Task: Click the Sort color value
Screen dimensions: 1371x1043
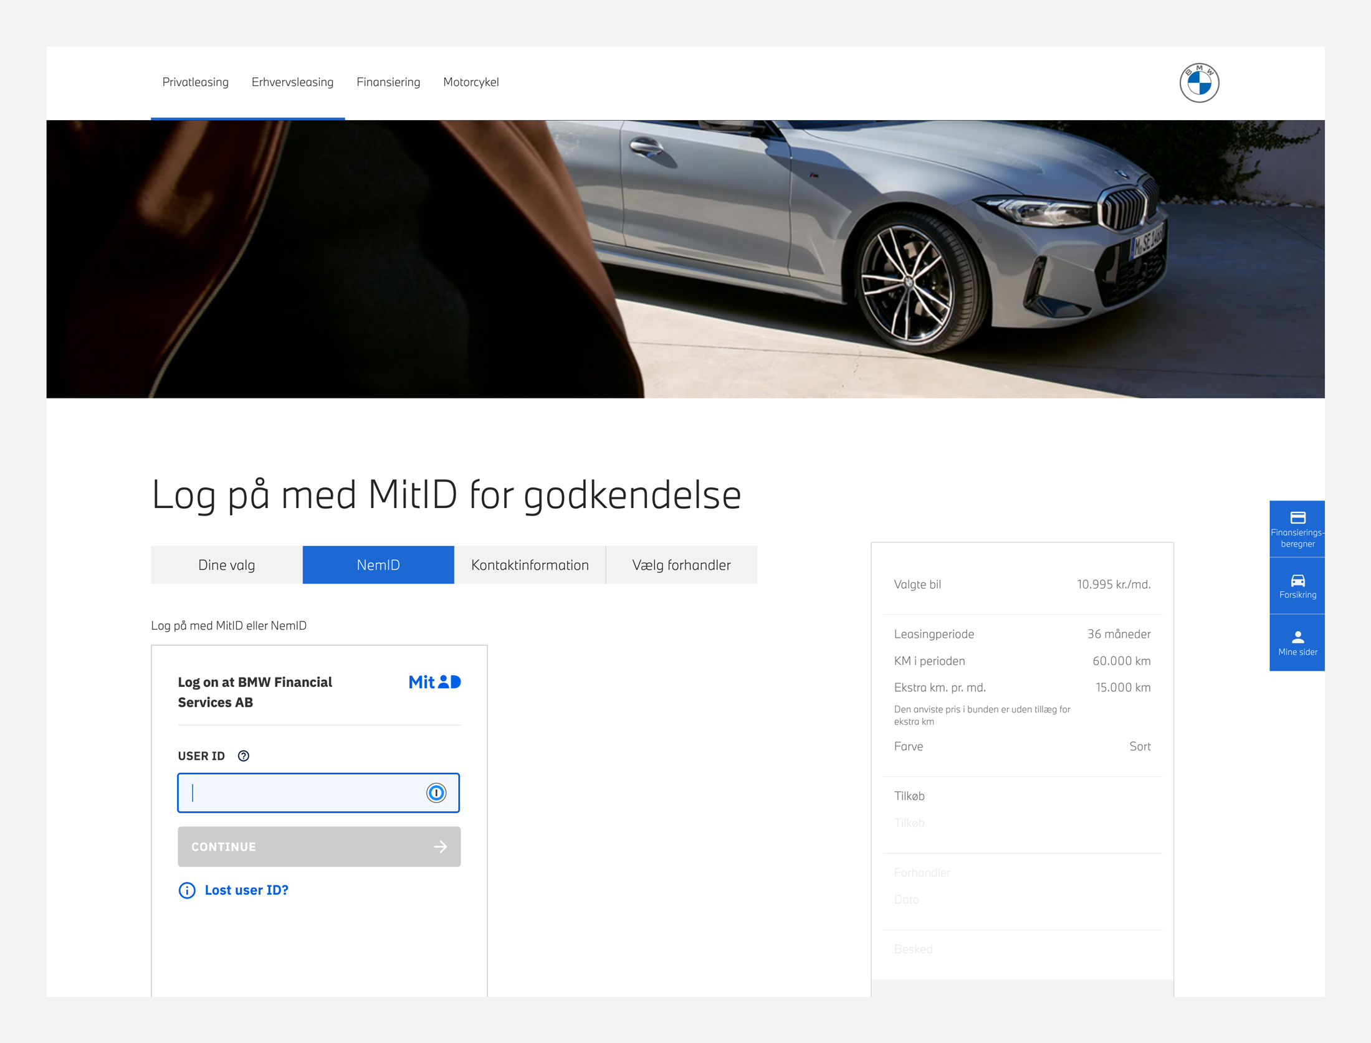Action: pyautogui.click(x=1140, y=746)
